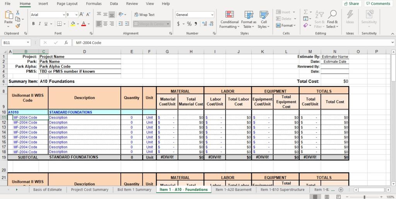396x199 pixels.
Task: Switch to Project Cost Summary sheet tab
Action: [90, 189]
